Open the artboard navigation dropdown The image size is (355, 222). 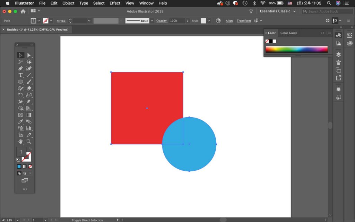tap(45, 220)
